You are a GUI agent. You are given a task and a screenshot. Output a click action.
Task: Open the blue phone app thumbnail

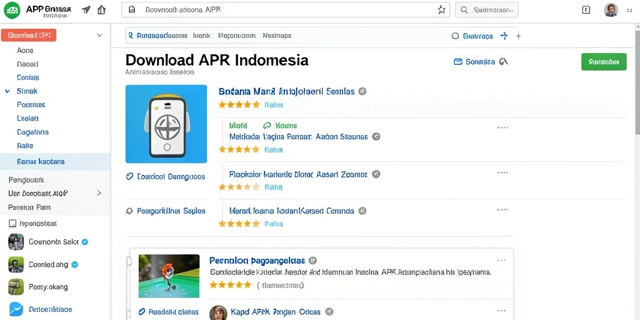point(166,124)
